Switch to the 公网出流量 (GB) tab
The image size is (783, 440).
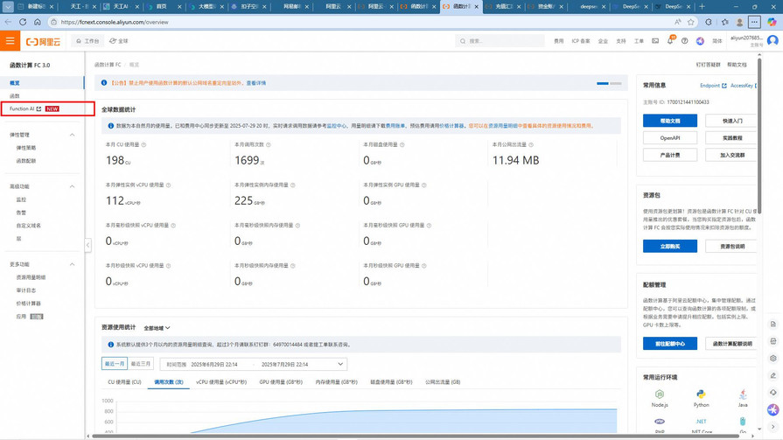pyautogui.click(x=443, y=382)
